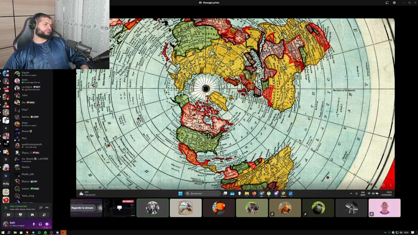
Task: Open Telegram in host taskbar
Action: pyautogui.click(x=33, y=232)
